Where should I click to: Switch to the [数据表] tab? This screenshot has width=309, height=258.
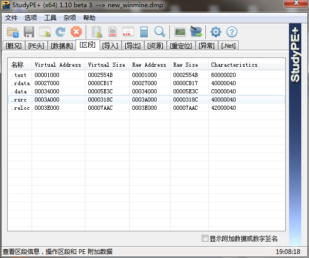[x=62, y=46]
